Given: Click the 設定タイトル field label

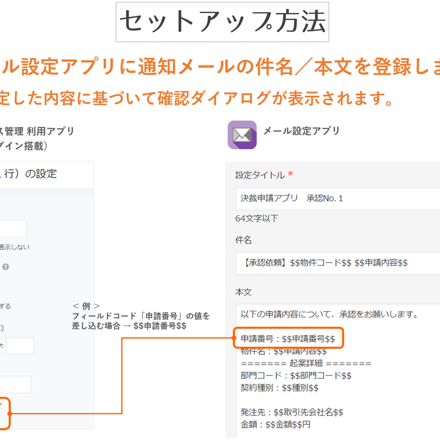Looking at the screenshot, I should tap(260, 175).
